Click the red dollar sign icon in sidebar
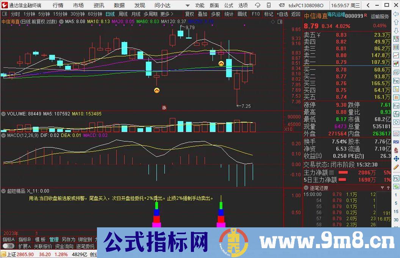 pyautogui.click(x=396, y=150)
